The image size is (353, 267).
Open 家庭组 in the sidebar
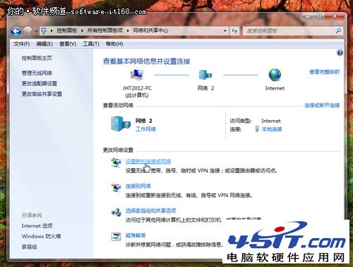(29, 247)
